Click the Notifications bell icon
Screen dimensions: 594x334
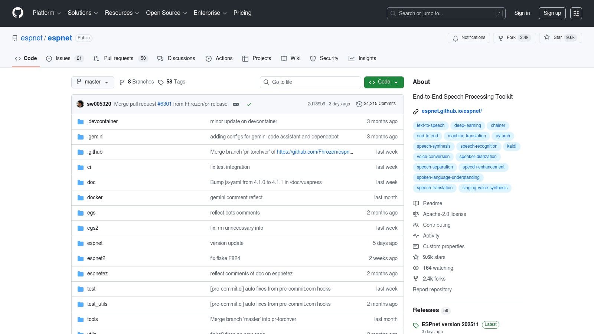click(x=456, y=38)
